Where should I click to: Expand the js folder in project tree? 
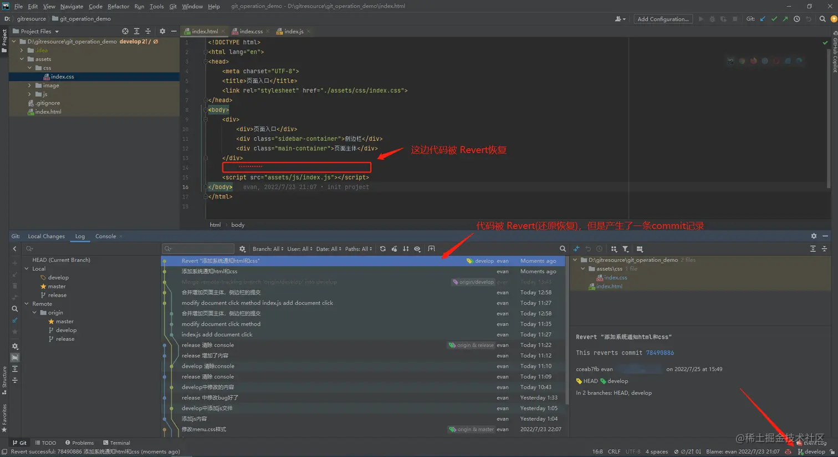[x=30, y=94]
